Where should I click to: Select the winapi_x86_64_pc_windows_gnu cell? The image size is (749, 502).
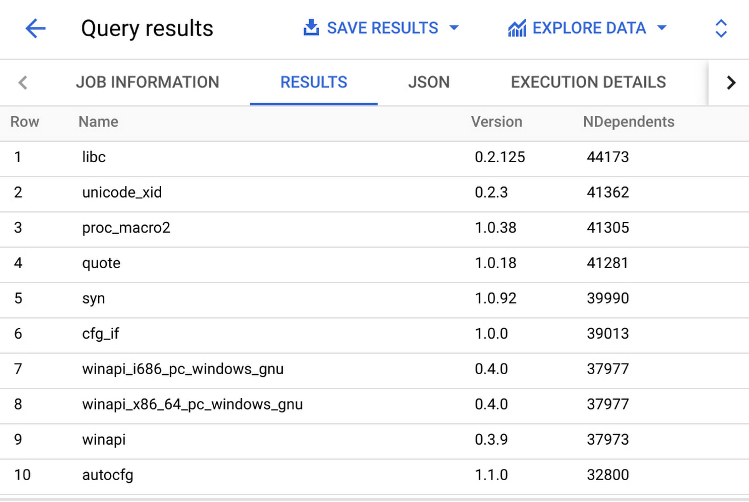point(192,404)
